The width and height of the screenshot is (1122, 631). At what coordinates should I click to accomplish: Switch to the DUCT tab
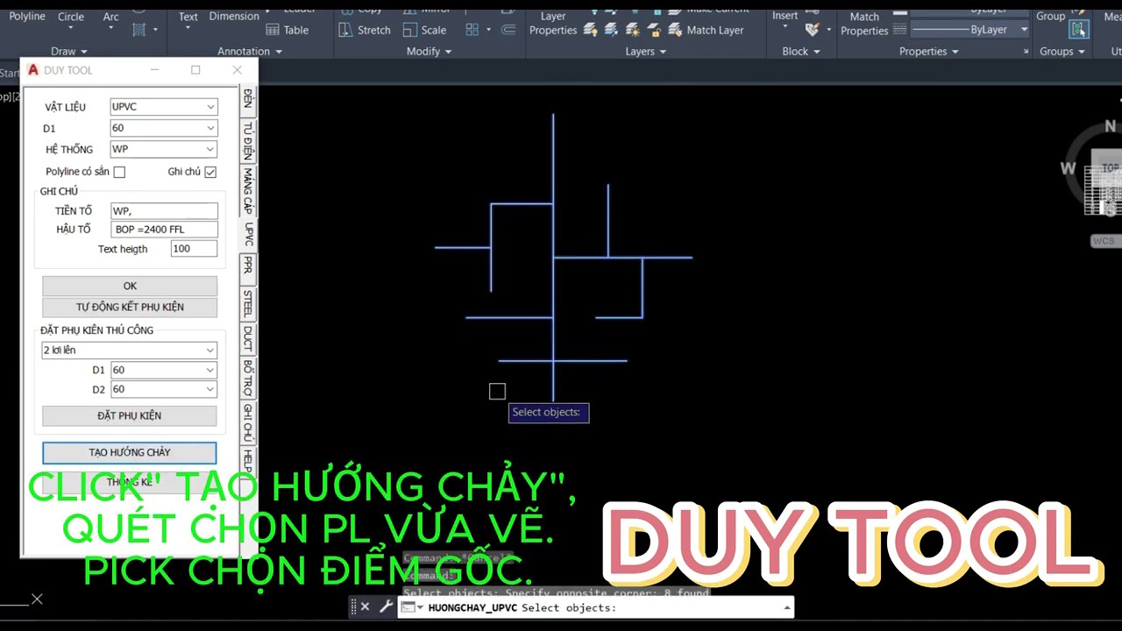tap(248, 338)
